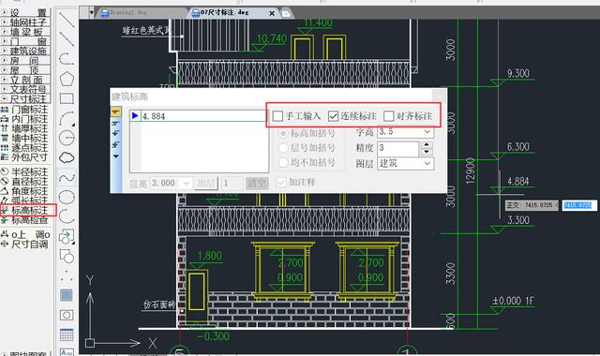Click the 加层 button

[206, 184]
